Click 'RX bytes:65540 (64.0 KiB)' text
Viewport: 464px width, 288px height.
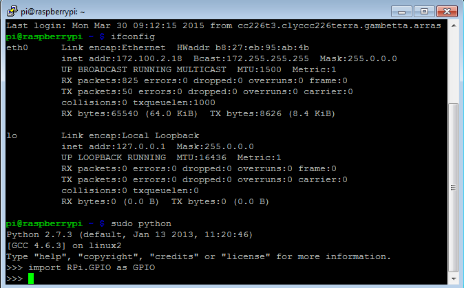point(129,113)
